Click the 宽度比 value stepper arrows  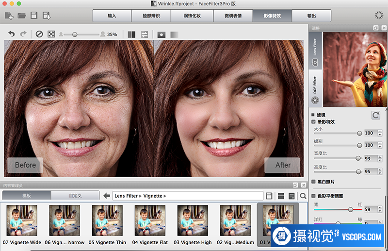pos(380,159)
